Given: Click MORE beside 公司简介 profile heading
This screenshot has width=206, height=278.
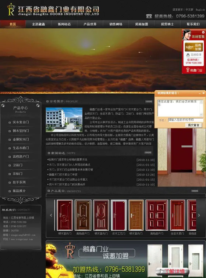Looking at the screenshot, I should click(x=149, y=101).
